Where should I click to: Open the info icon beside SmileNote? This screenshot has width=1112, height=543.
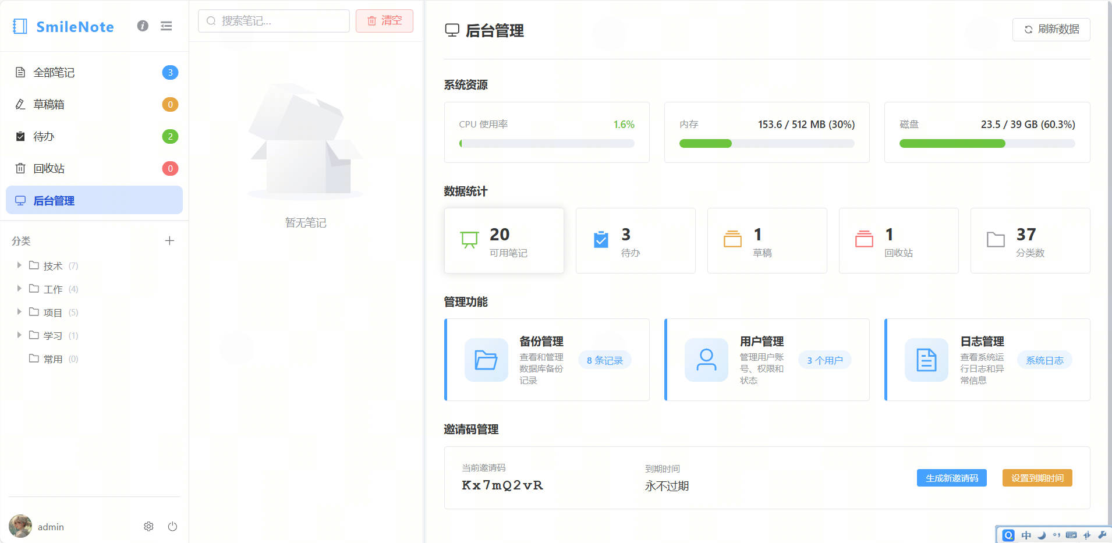[x=143, y=26]
